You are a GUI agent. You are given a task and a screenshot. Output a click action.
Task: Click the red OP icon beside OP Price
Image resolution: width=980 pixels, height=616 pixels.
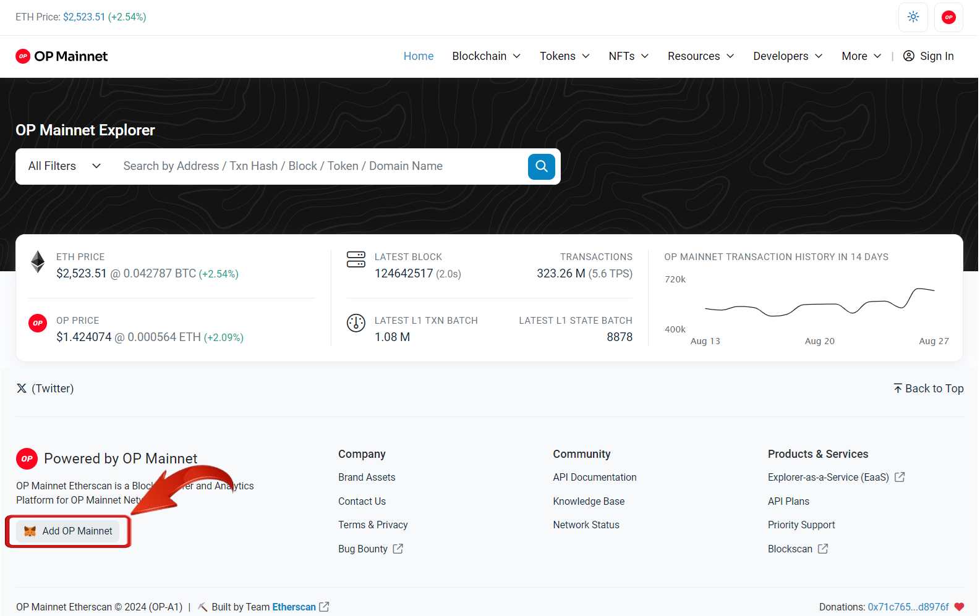point(38,323)
